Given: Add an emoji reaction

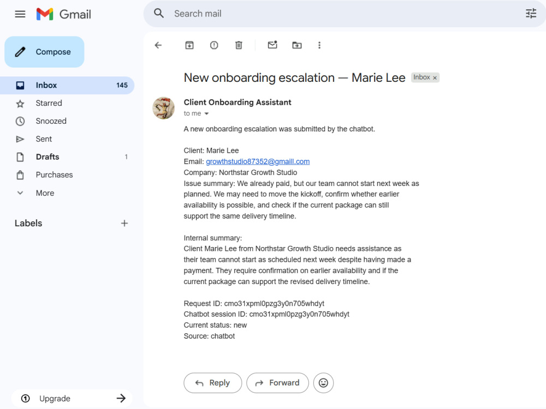Looking at the screenshot, I should coord(323,383).
